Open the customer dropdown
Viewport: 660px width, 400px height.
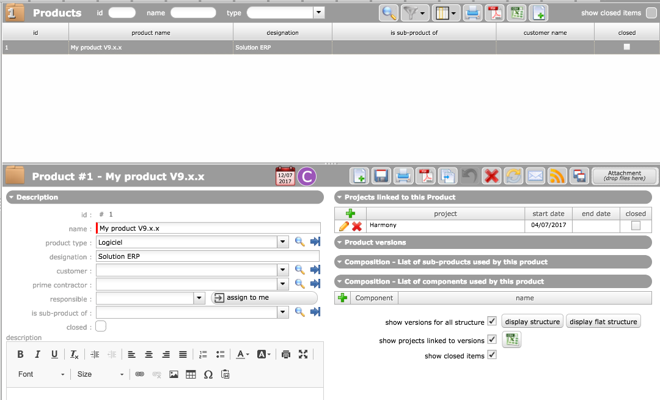pos(283,270)
